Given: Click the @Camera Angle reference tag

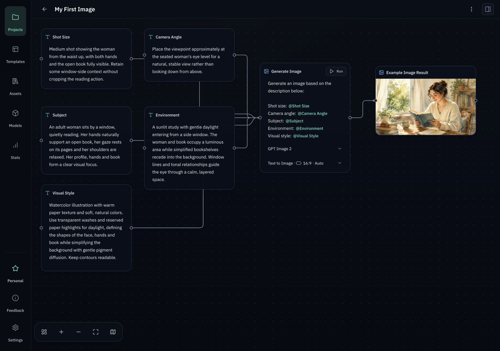Looking at the screenshot, I should (312, 113).
